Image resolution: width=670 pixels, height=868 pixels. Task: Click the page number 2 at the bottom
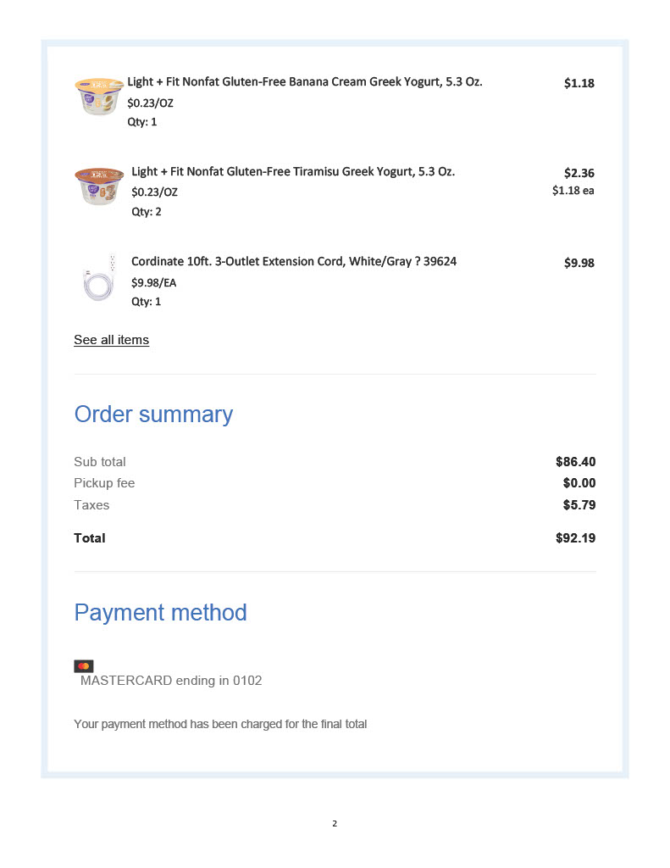pos(335,823)
